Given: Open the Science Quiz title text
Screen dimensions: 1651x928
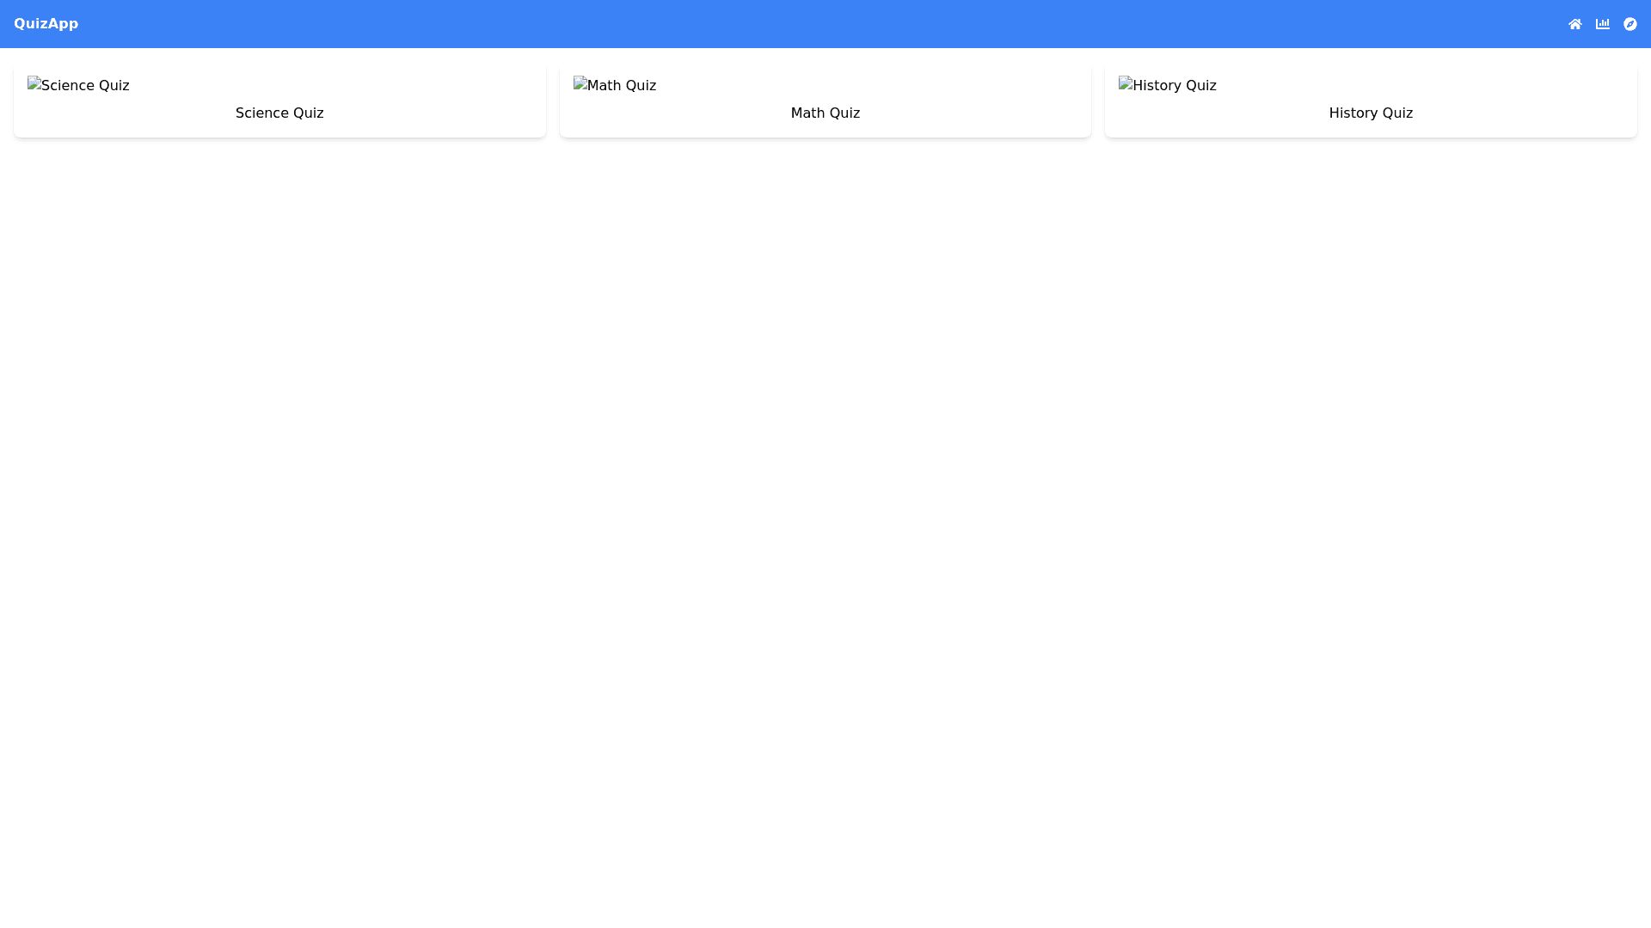Looking at the screenshot, I should [x=279, y=113].
